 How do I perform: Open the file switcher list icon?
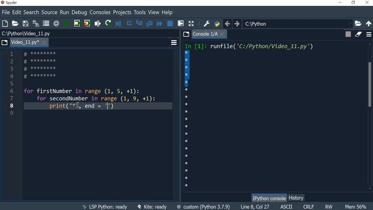(x=46, y=23)
